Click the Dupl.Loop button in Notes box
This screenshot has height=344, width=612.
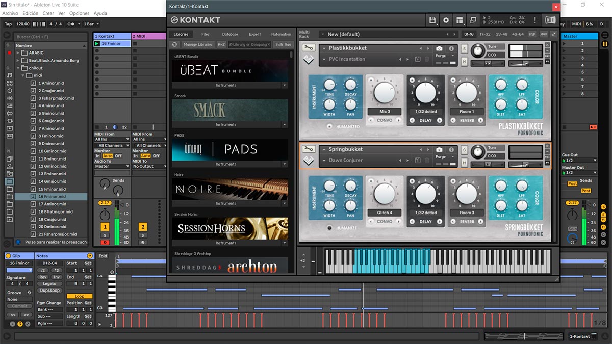49,290
